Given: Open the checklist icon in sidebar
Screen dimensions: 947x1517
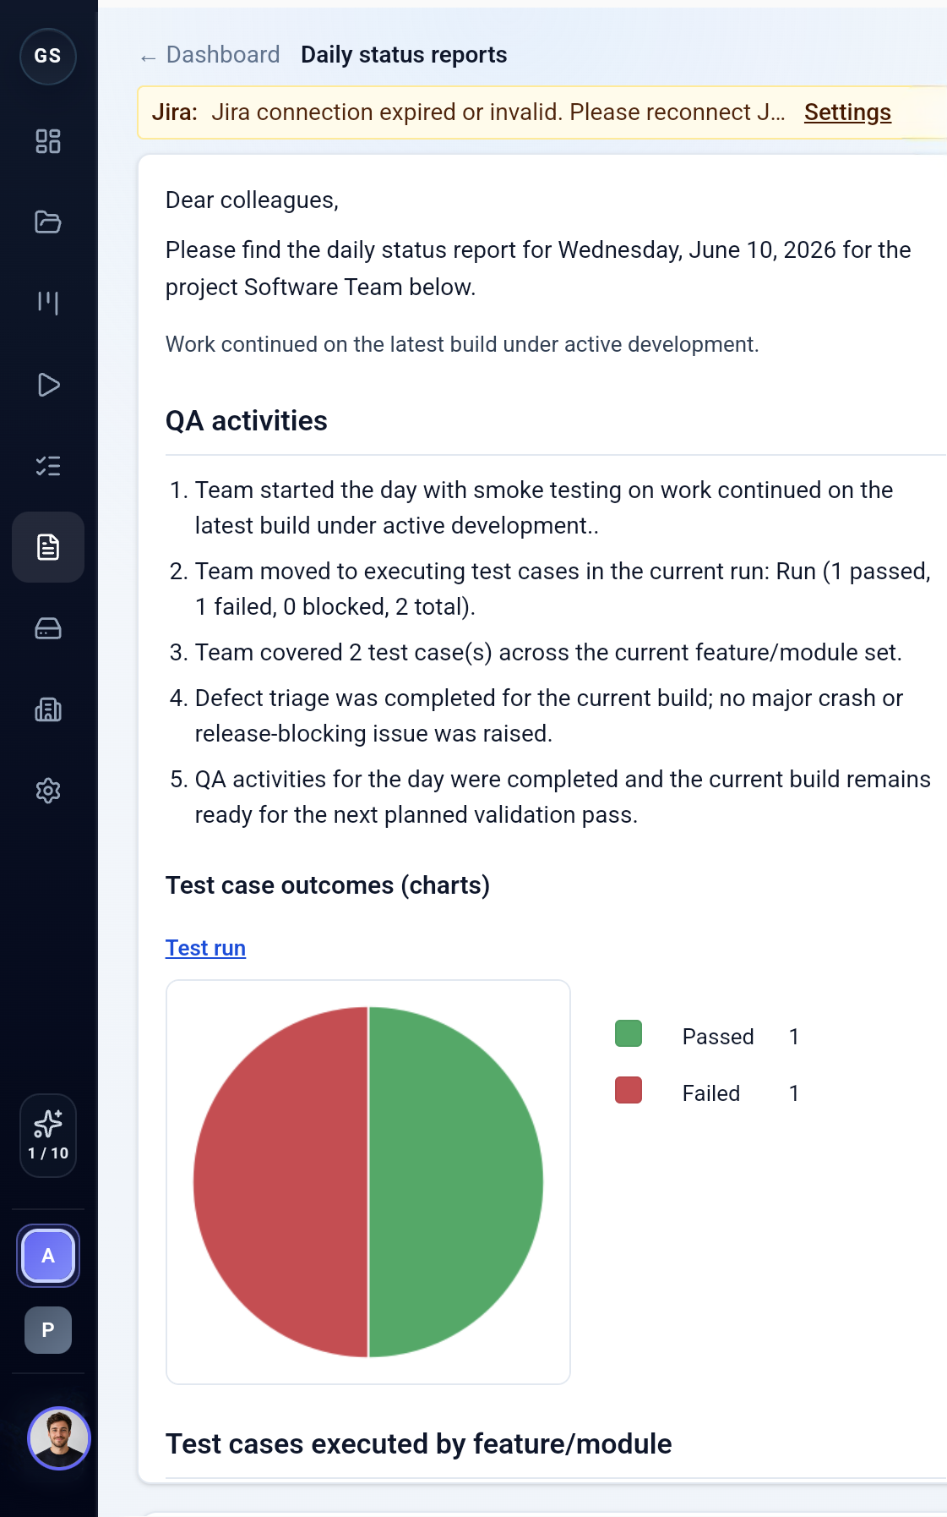Looking at the screenshot, I should (48, 466).
